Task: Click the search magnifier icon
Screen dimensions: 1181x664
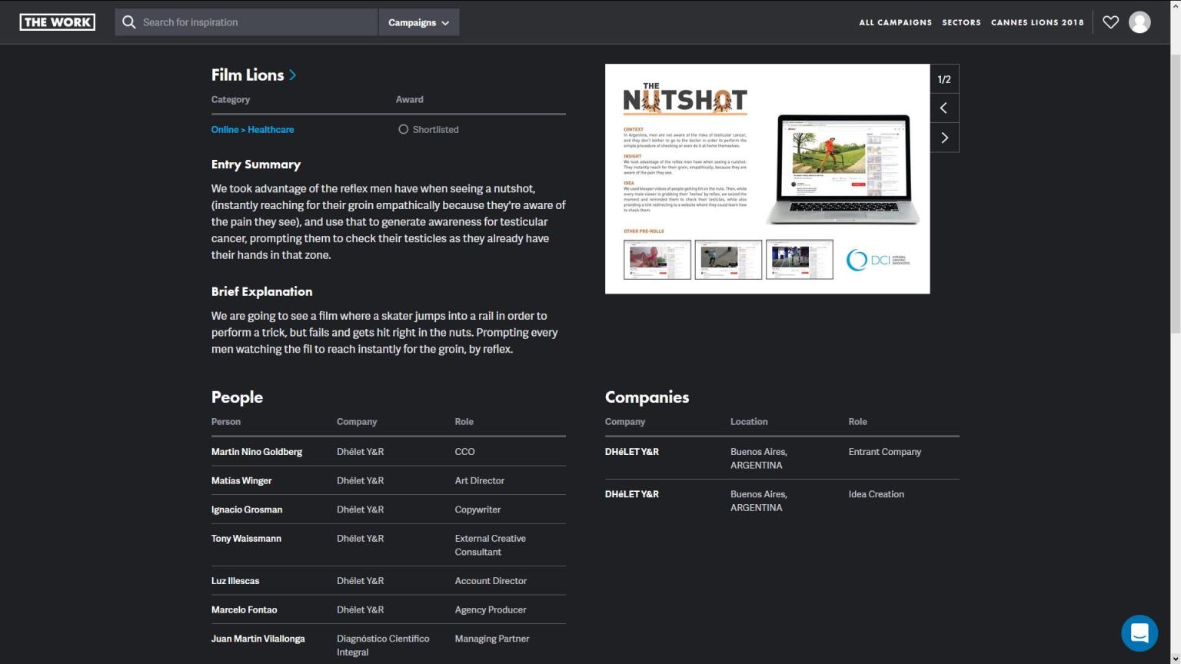Action: coord(129,22)
